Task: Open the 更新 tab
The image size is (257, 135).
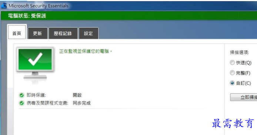Action: [37, 33]
